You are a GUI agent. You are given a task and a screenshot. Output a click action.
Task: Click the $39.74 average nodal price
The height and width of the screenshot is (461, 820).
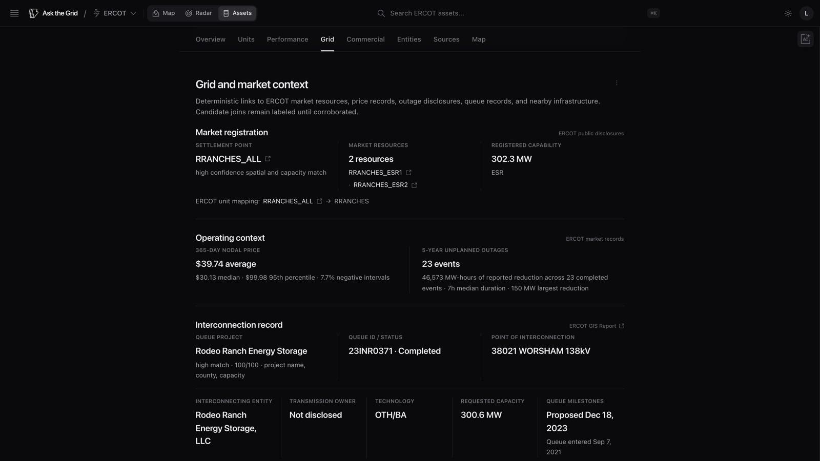coord(225,264)
